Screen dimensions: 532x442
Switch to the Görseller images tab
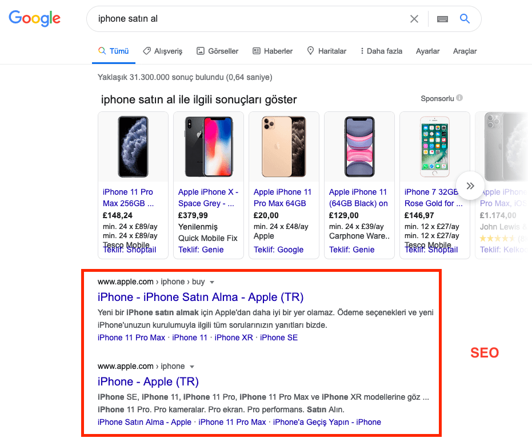(x=217, y=51)
